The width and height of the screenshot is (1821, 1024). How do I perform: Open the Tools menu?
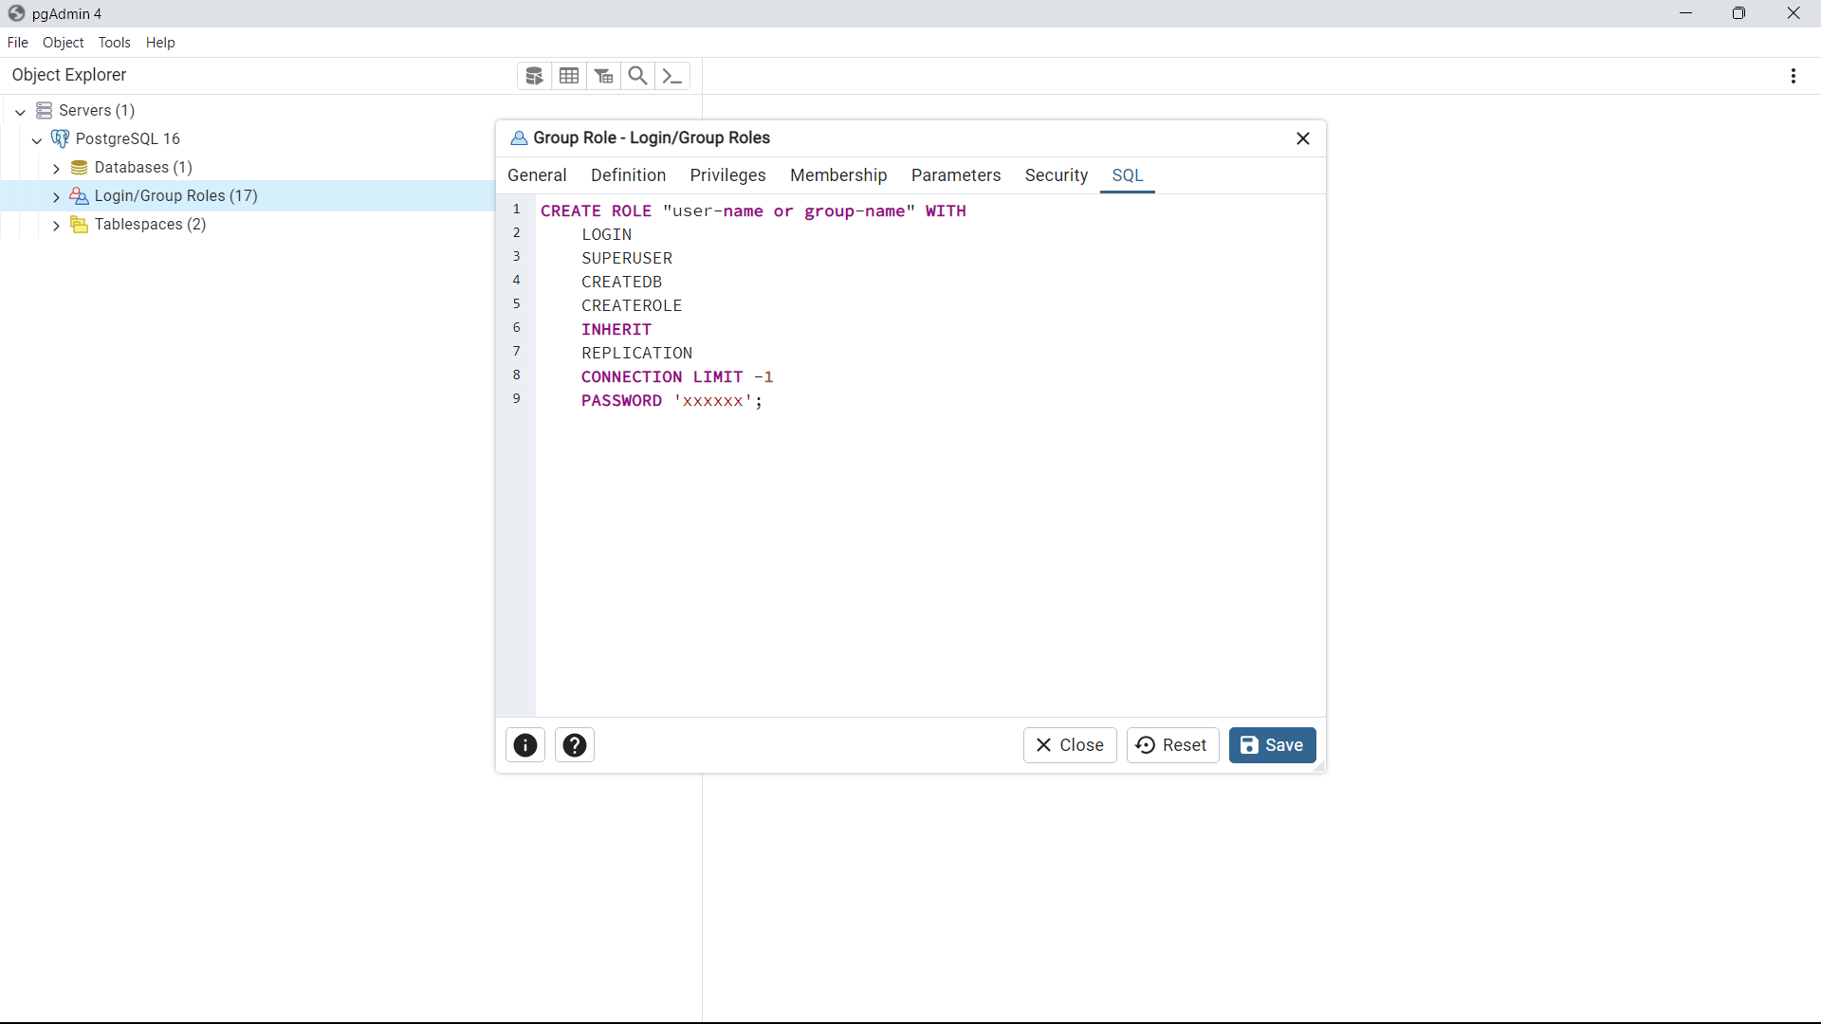[x=115, y=43]
